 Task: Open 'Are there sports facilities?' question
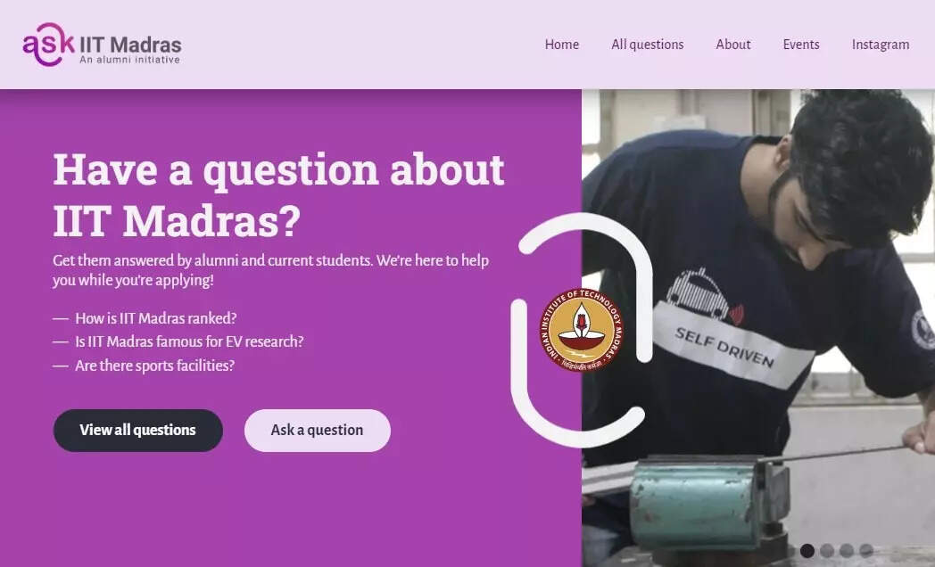coord(154,366)
